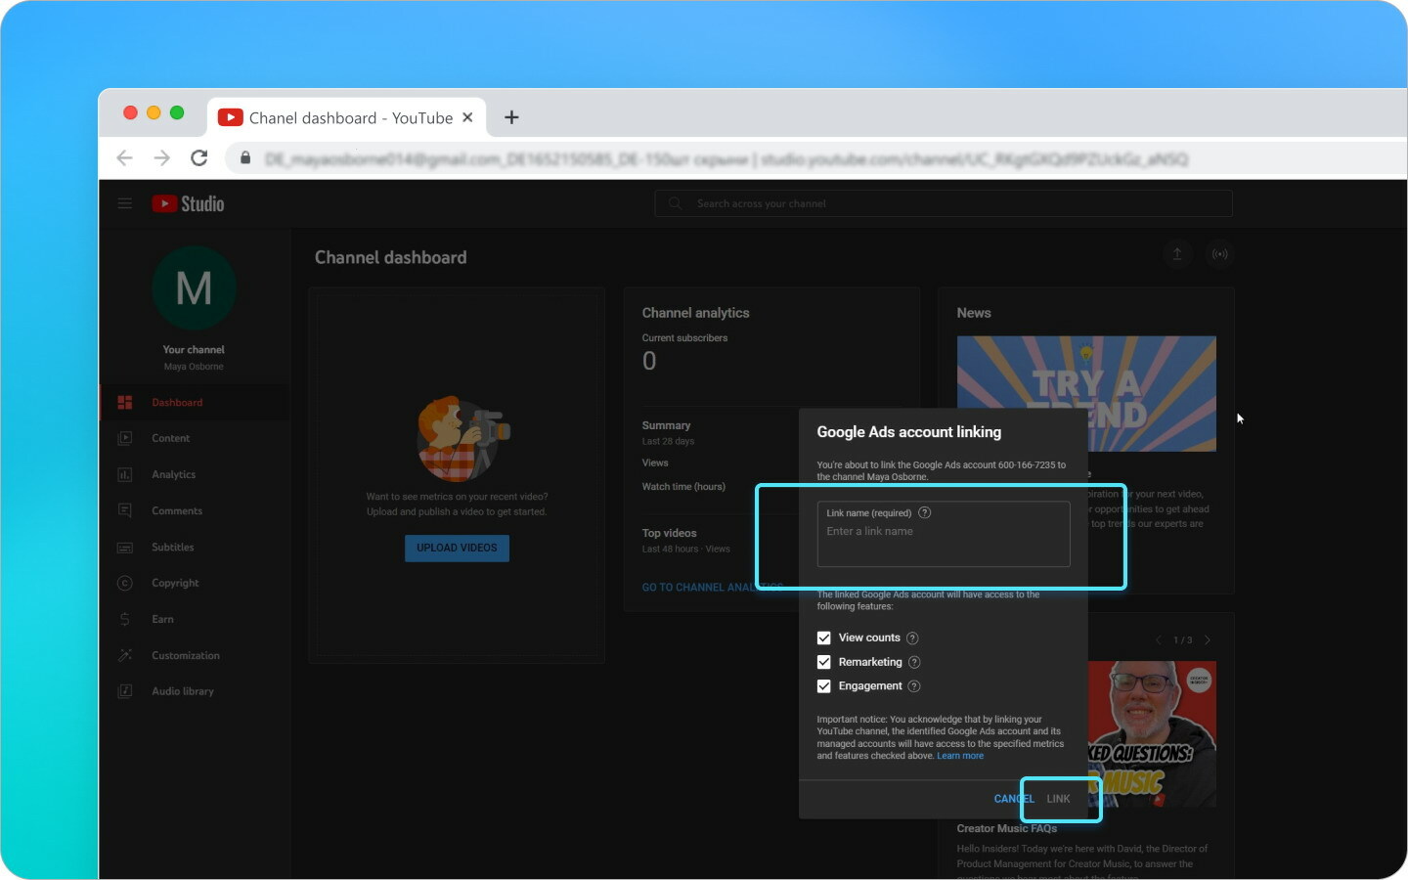Screen dimensions: 1408x880
Task: Click the Engagement help icon
Action: pos(914,686)
